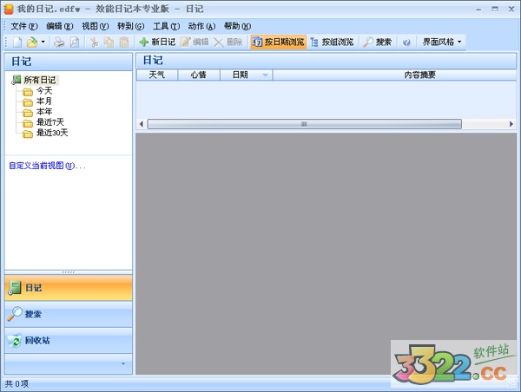
Task: Click the help question mark icon
Action: 406,42
